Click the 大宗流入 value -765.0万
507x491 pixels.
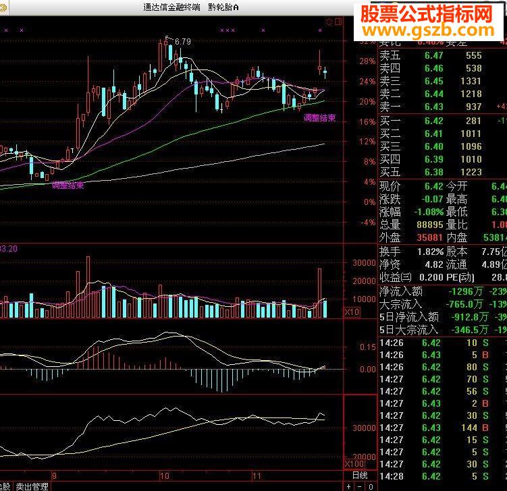[x=464, y=304]
